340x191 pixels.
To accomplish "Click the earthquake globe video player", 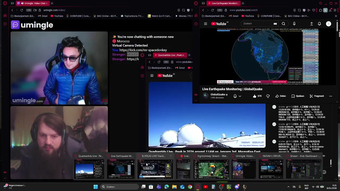I will tap(268, 57).
